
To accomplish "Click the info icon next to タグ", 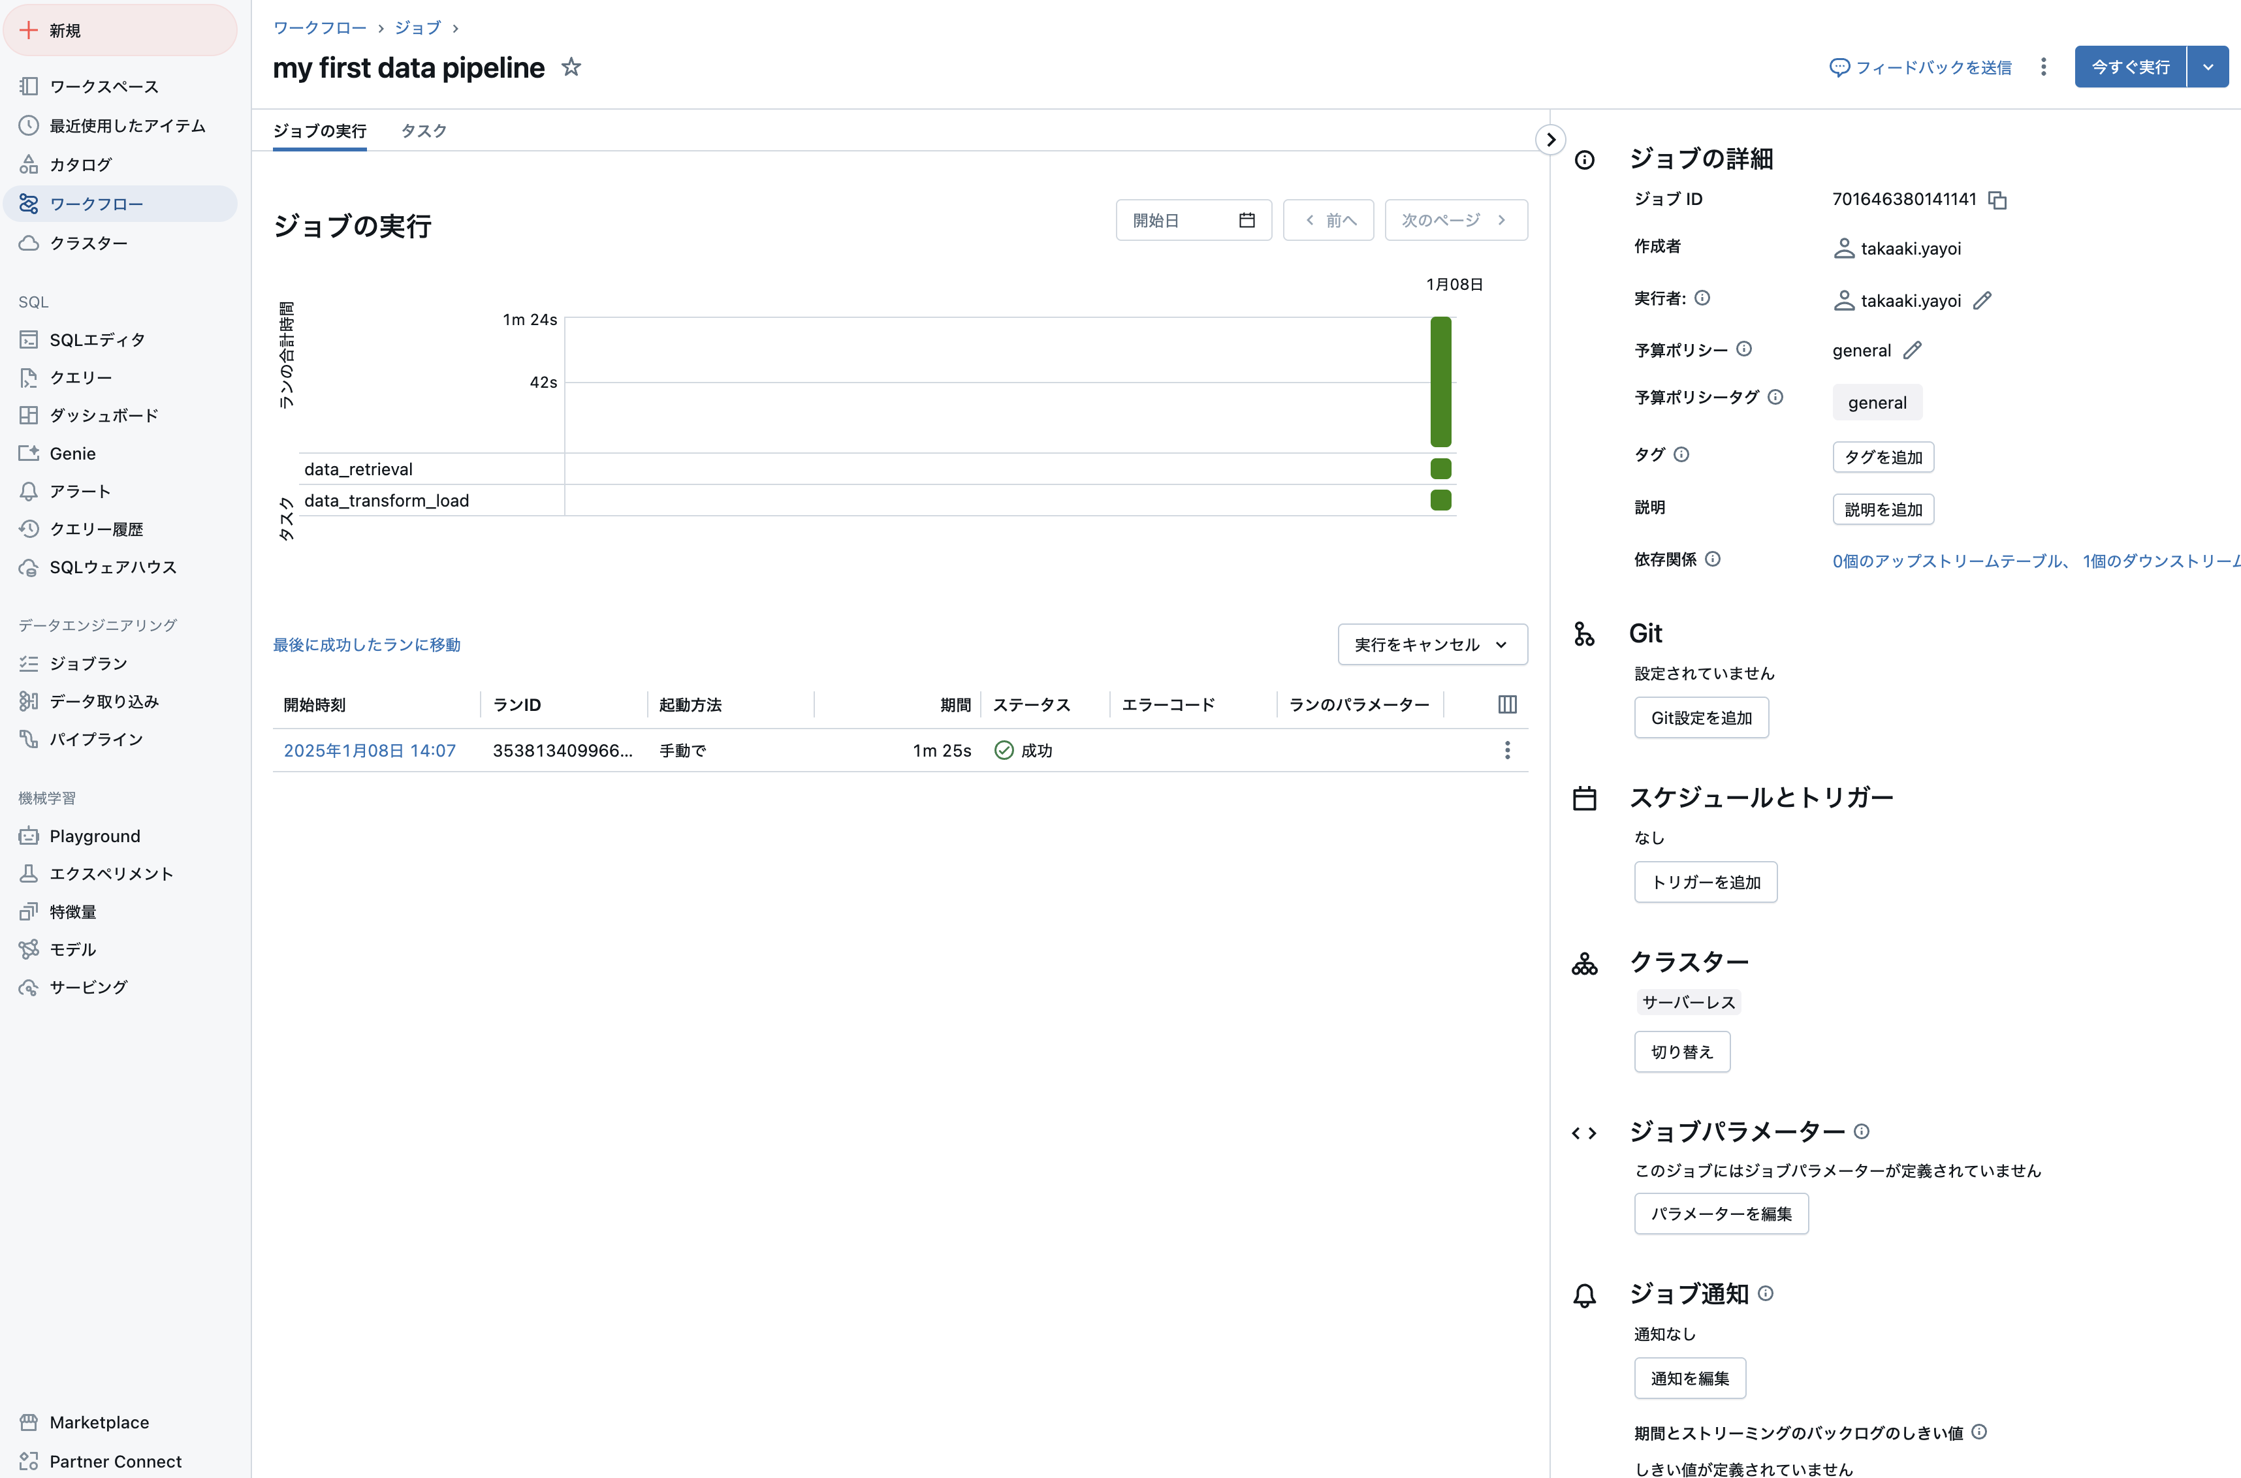I will point(1681,454).
